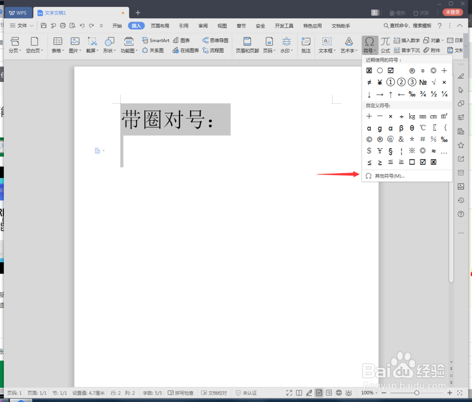Redo the last action

pyautogui.click(x=92, y=25)
